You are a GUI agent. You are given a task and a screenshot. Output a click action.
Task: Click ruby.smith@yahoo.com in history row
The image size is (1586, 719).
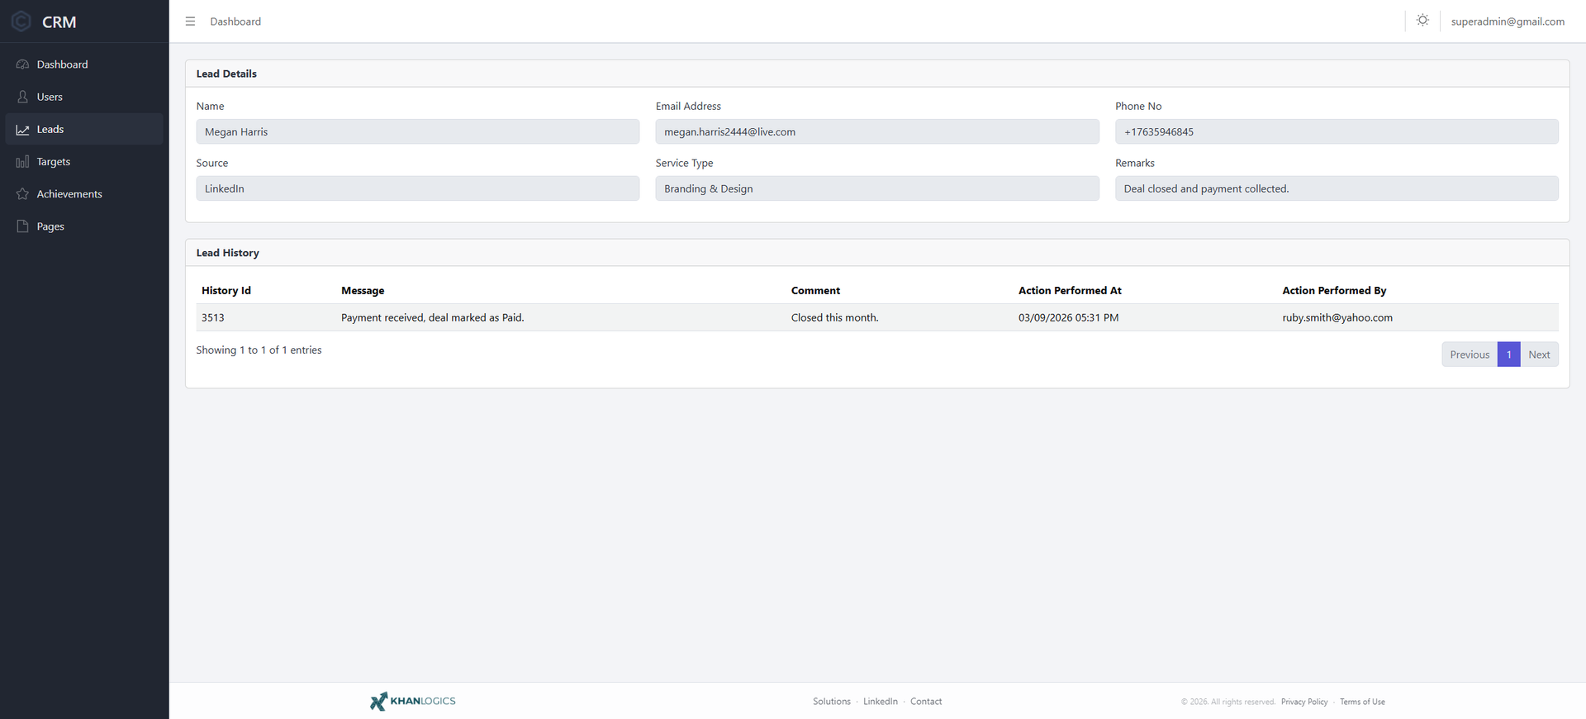click(1337, 317)
